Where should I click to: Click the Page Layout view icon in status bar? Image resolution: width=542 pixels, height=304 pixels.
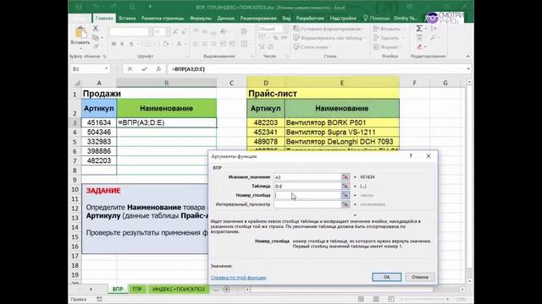coord(376,299)
